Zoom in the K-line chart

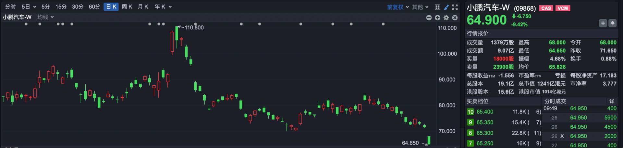pyautogui.click(x=437, y=17)
